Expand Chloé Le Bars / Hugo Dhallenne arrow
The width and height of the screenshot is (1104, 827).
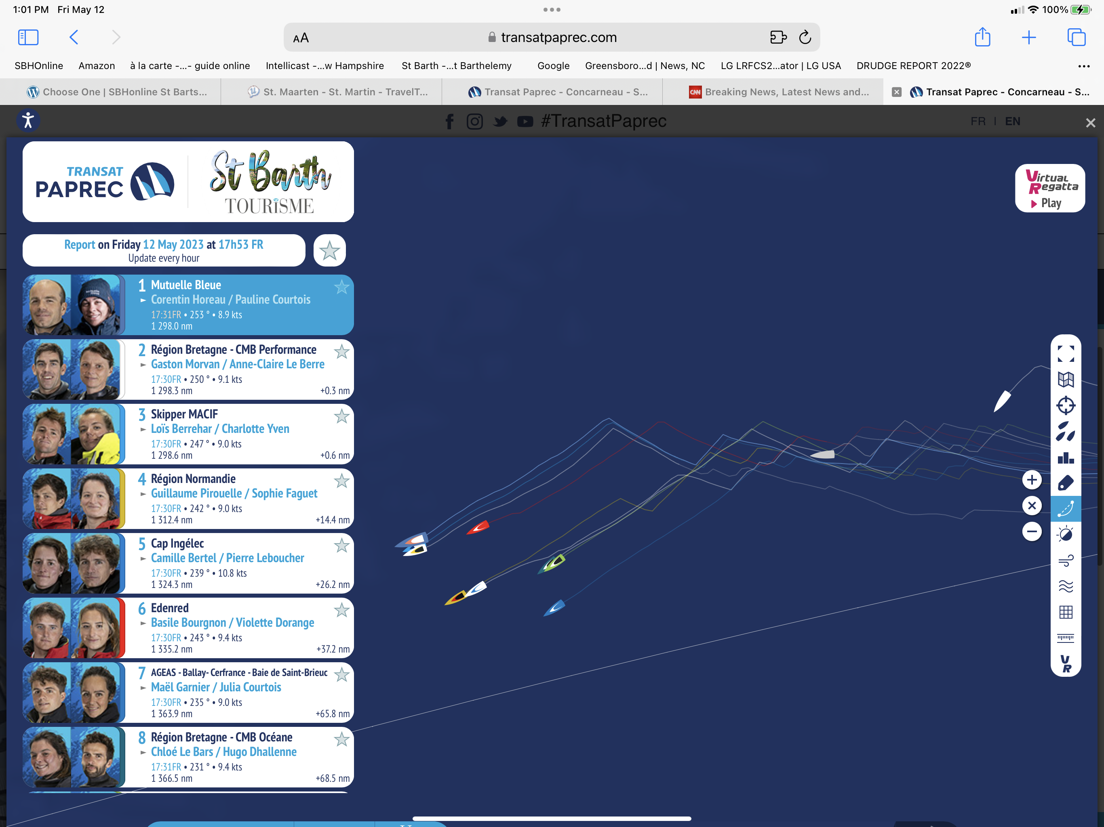[143, 753]
